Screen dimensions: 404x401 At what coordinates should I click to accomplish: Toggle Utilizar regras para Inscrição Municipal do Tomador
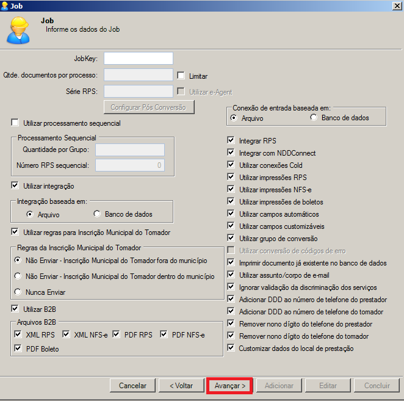(x=15, y=232)
